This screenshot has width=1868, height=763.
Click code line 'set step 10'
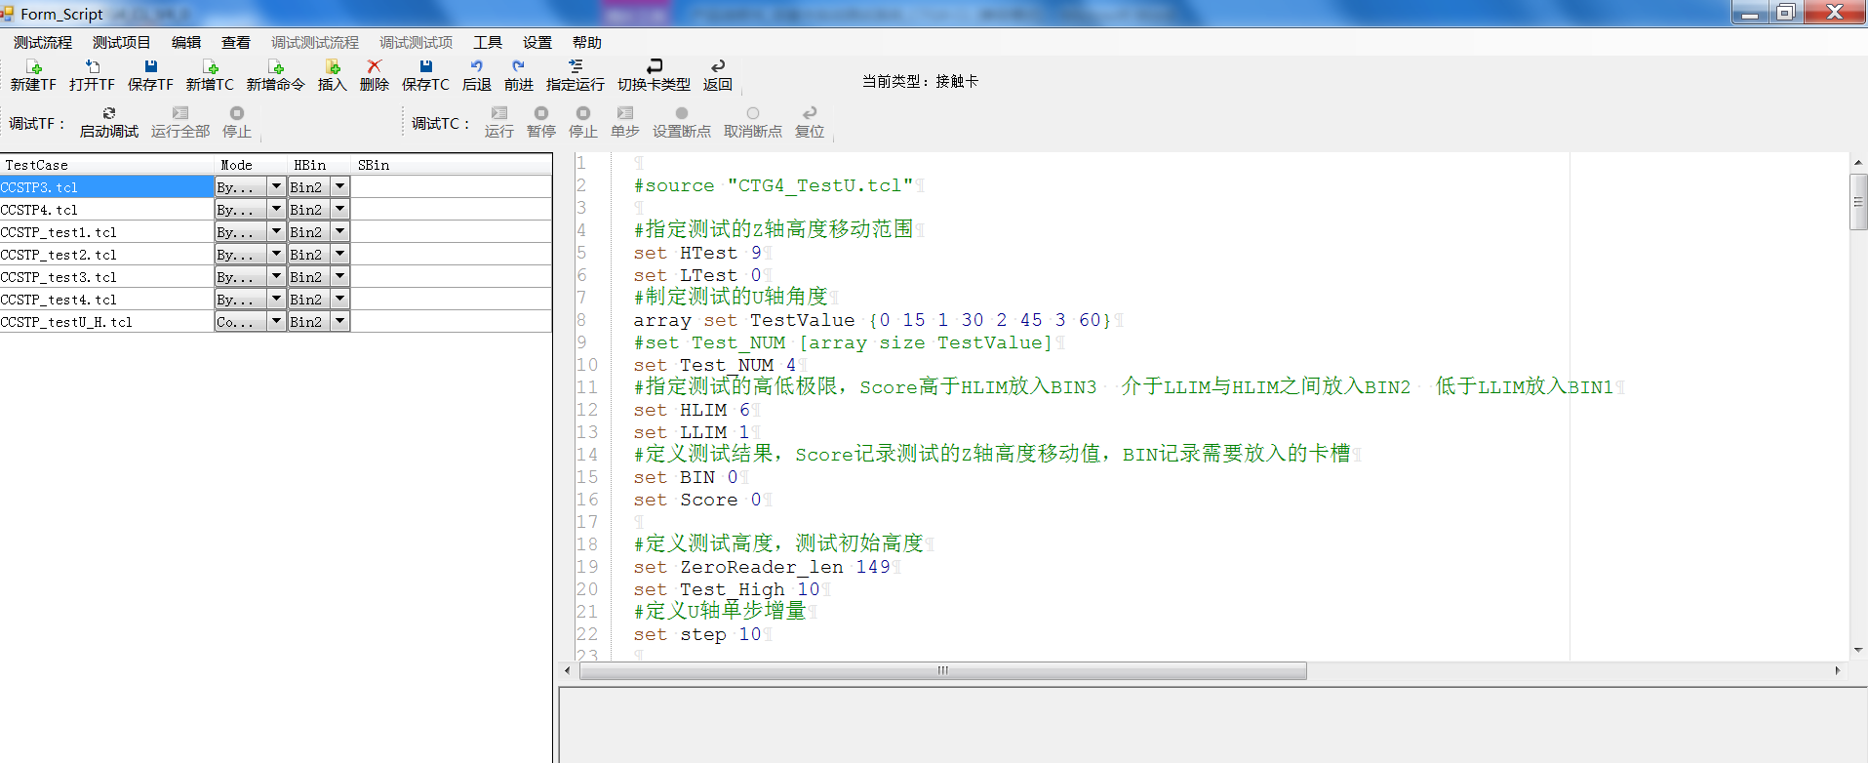(697, 634)
